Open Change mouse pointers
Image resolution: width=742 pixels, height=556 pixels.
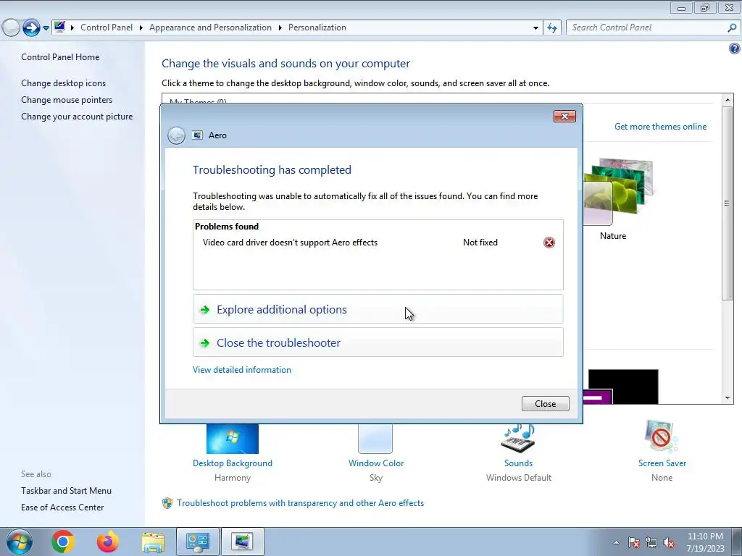pos(67,100)
